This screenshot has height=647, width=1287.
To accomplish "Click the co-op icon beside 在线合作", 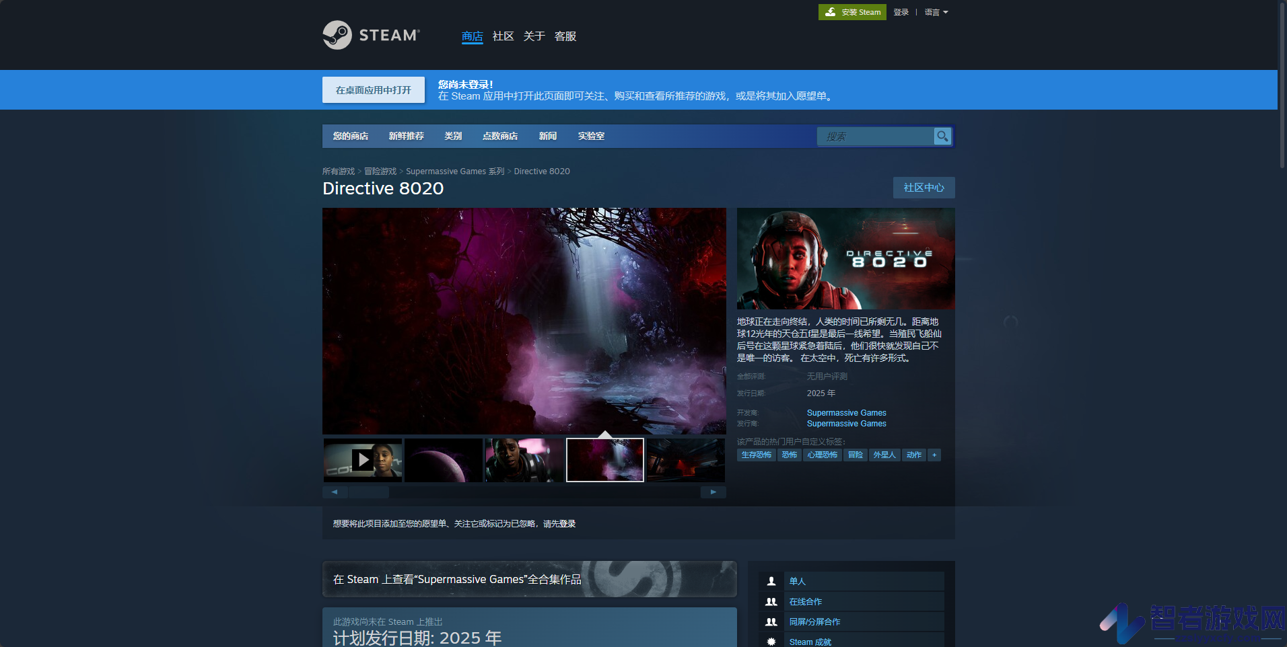I will click(x=771, y=602).
